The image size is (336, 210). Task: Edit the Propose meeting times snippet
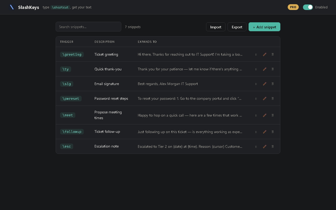coord(265,115)
